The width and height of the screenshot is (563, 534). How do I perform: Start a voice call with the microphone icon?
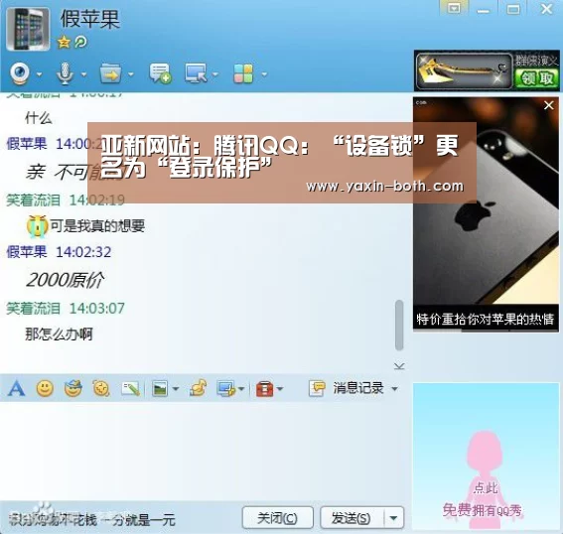pos(65,73)
